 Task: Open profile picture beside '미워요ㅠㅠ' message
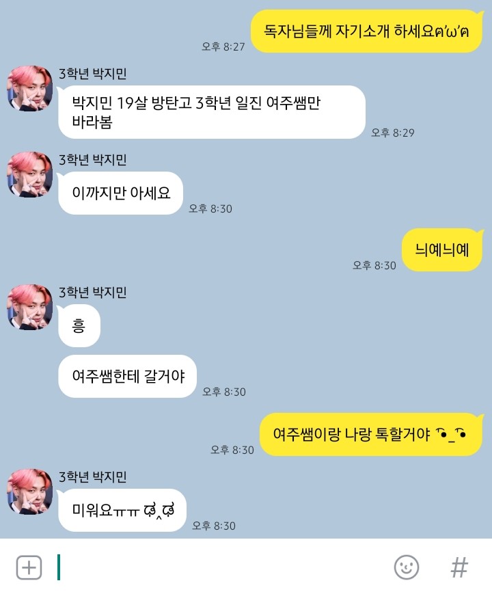pos(30,491)
